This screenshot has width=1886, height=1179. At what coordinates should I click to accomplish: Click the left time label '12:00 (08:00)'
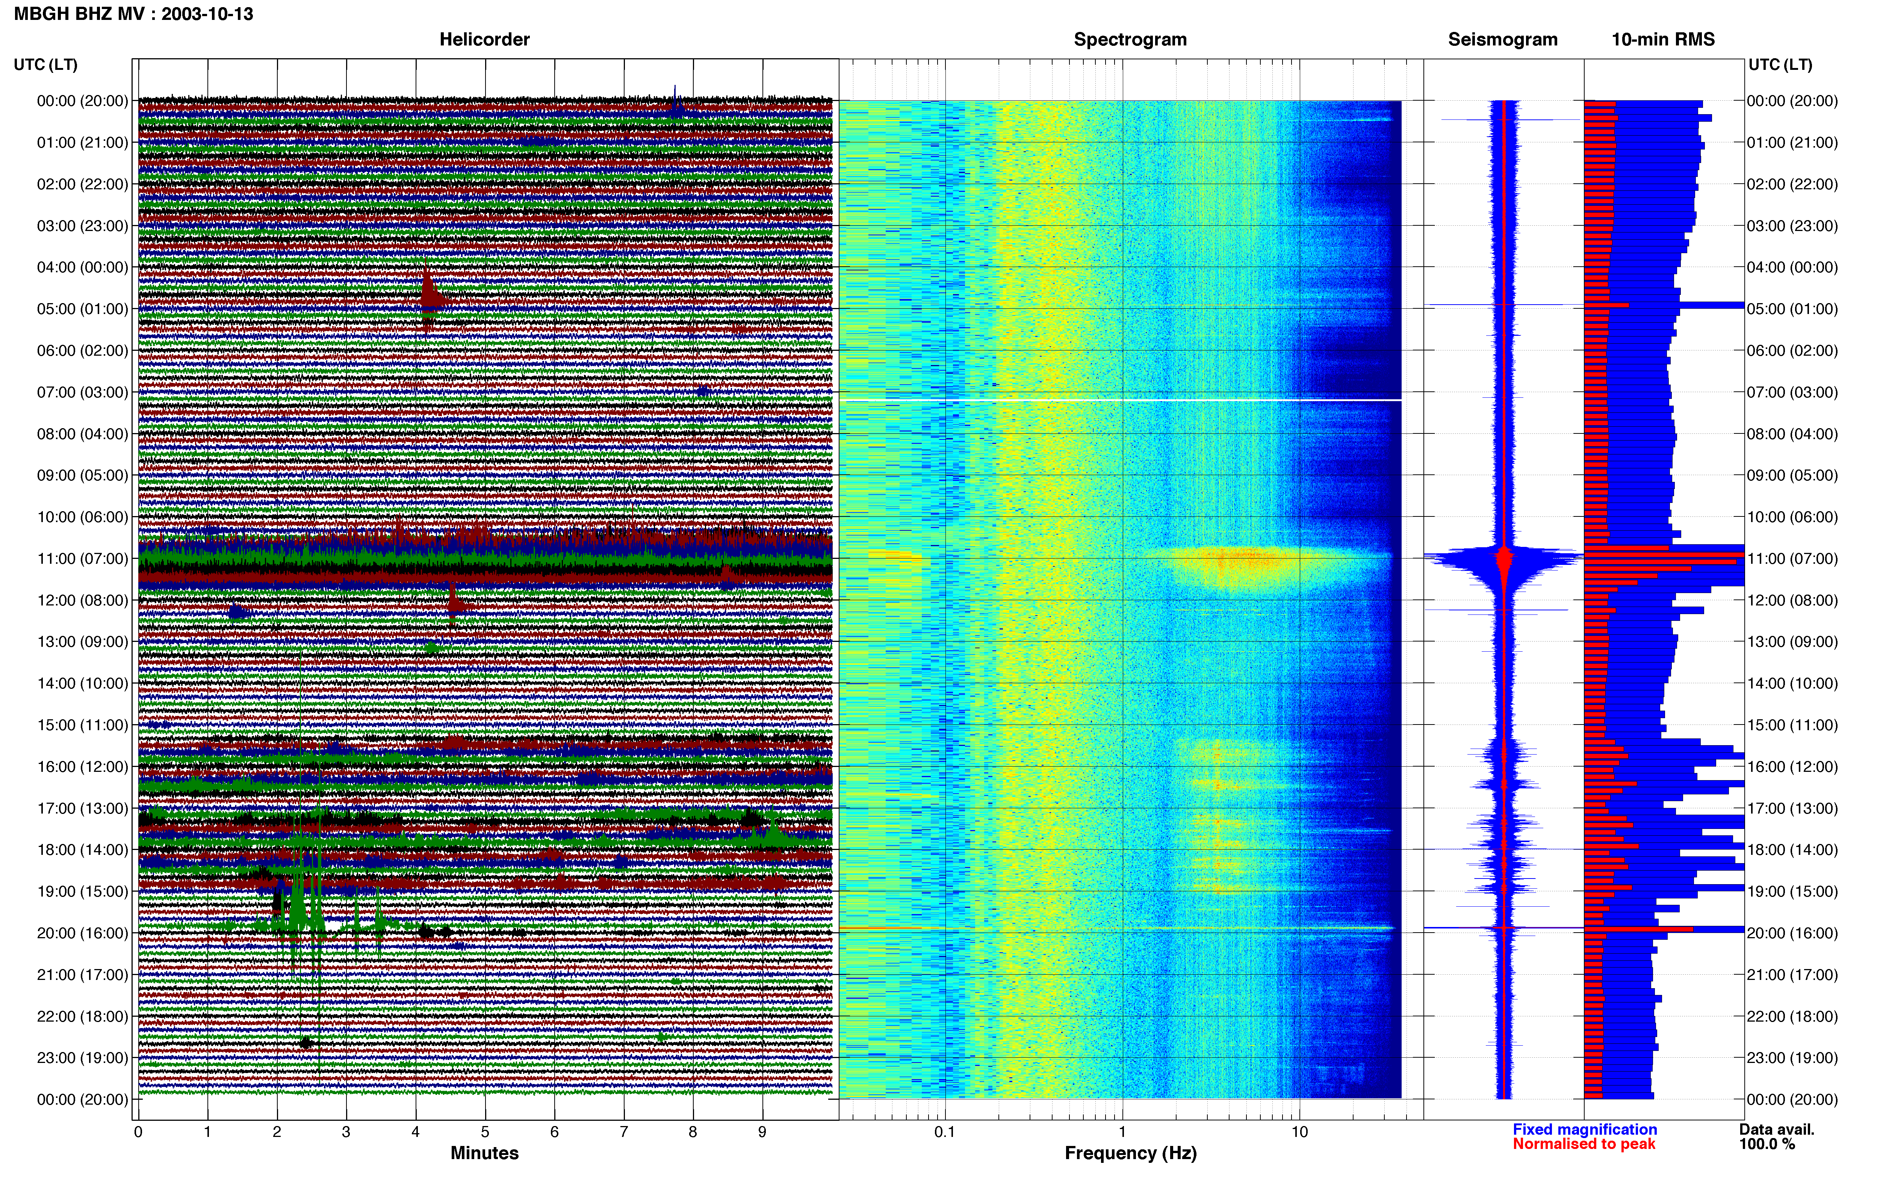click(x=83, y=601)
